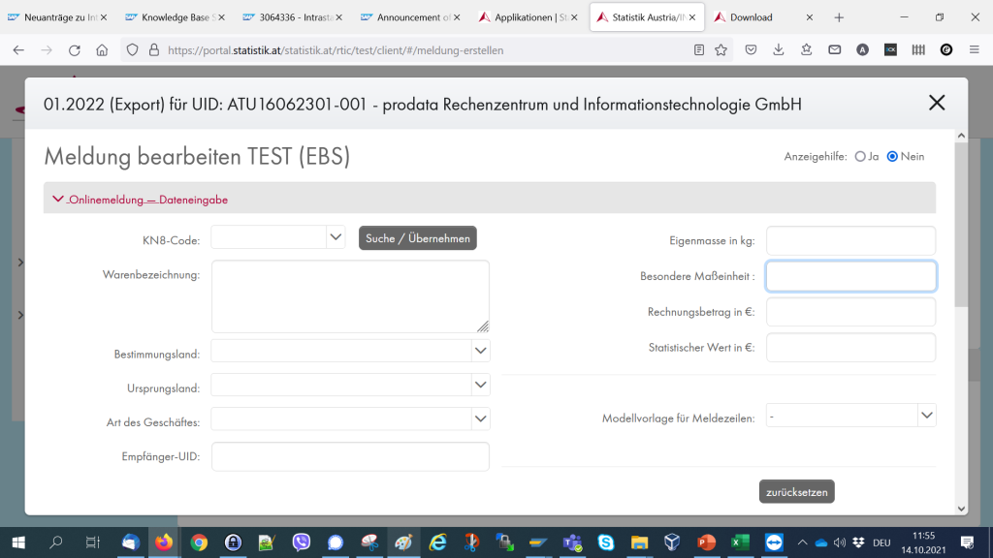Click inside the Empfänger-UID input field

click(x=350, y=456)
